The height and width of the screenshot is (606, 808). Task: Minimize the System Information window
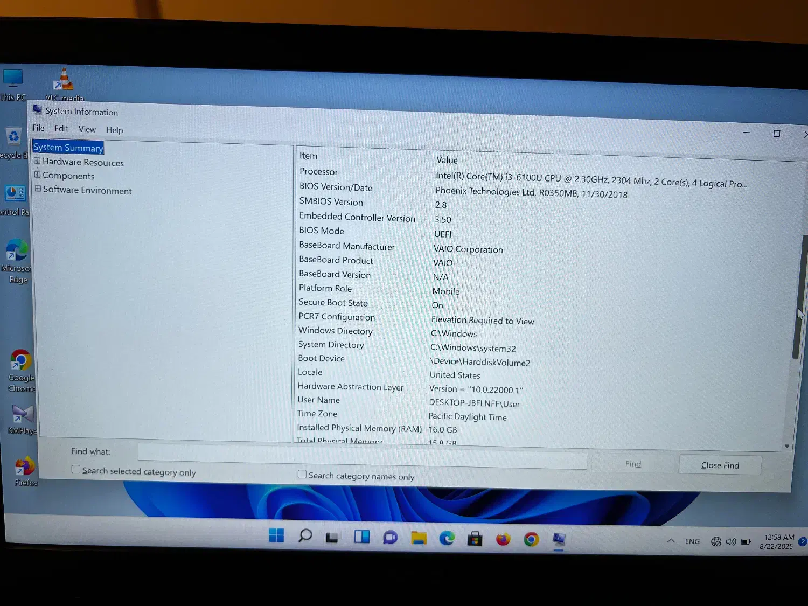747,132
